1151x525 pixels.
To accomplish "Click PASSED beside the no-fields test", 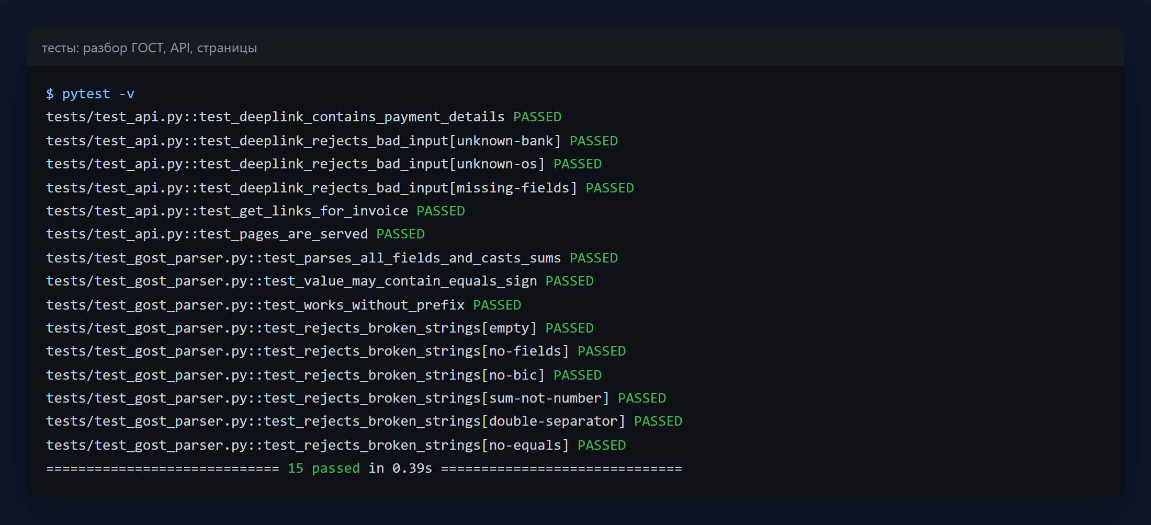I will tap(602, 351).
